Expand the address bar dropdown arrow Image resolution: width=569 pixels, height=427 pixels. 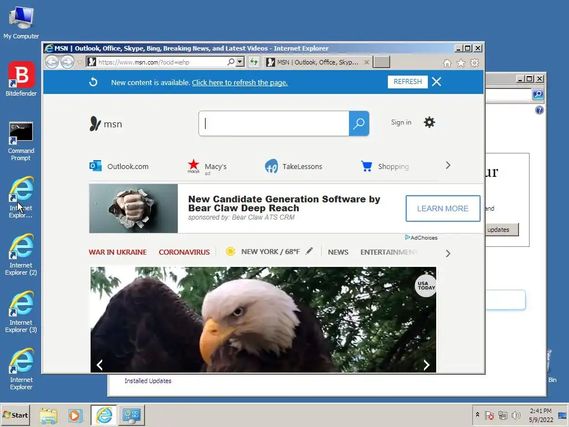pos(240,62)
